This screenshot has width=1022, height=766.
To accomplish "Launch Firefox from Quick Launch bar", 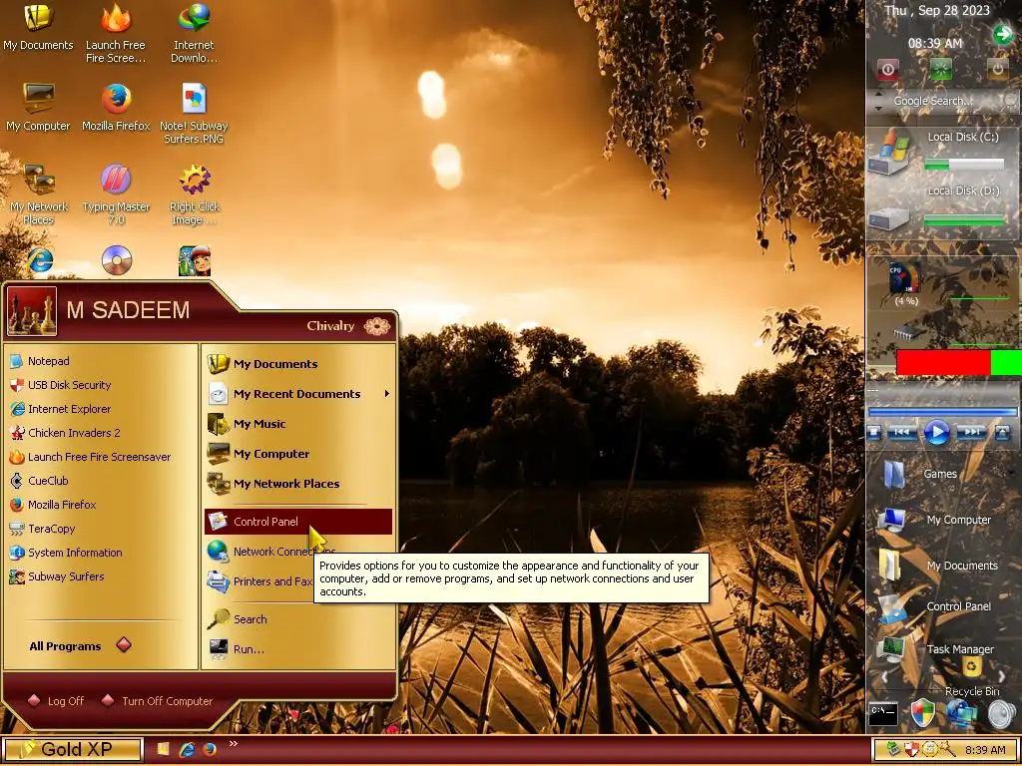I will tap(210, 749).
